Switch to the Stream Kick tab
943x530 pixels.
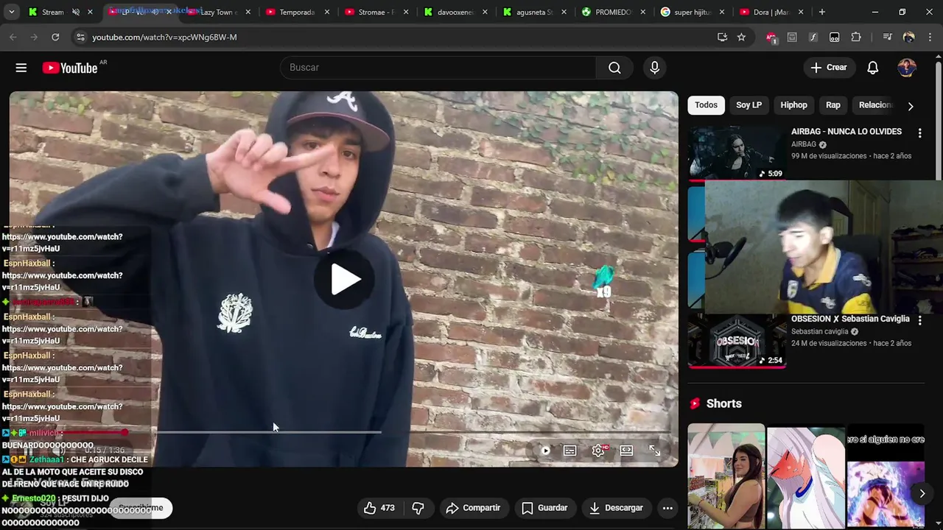(53, 12)
